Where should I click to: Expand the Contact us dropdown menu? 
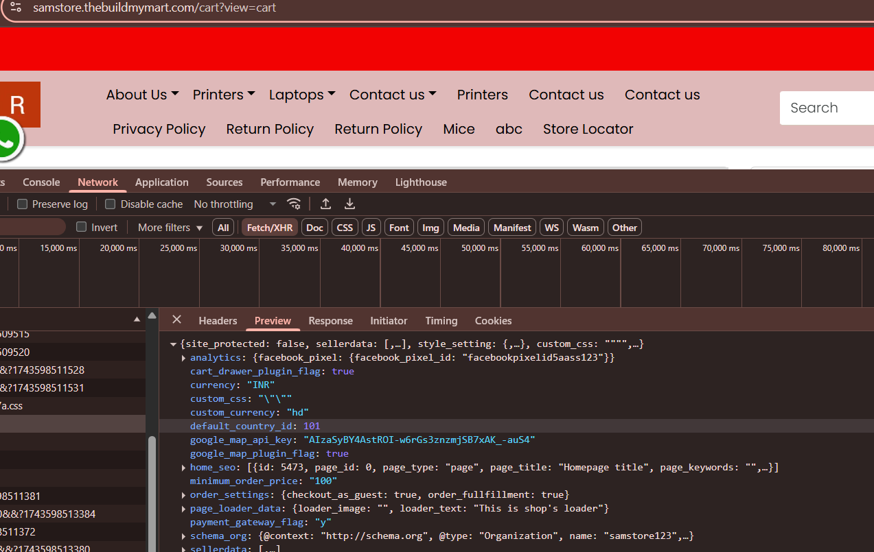coord(393,95)
